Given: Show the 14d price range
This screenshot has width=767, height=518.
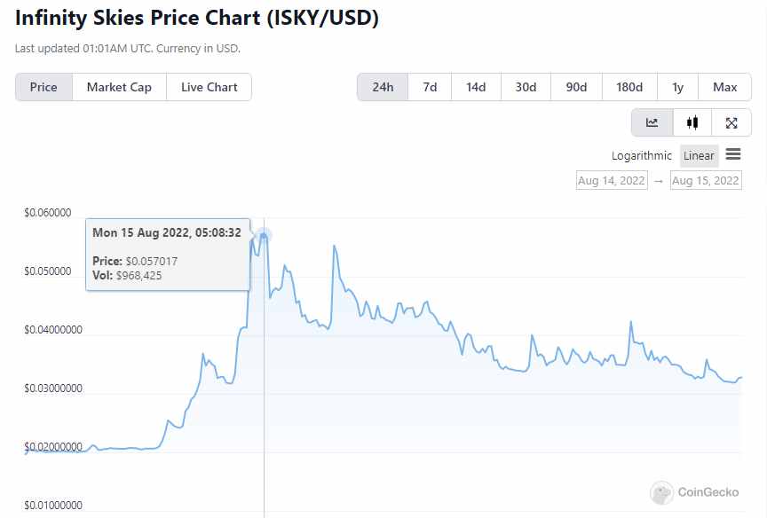Looking at the screenshot, I should (x=476, y=87).
